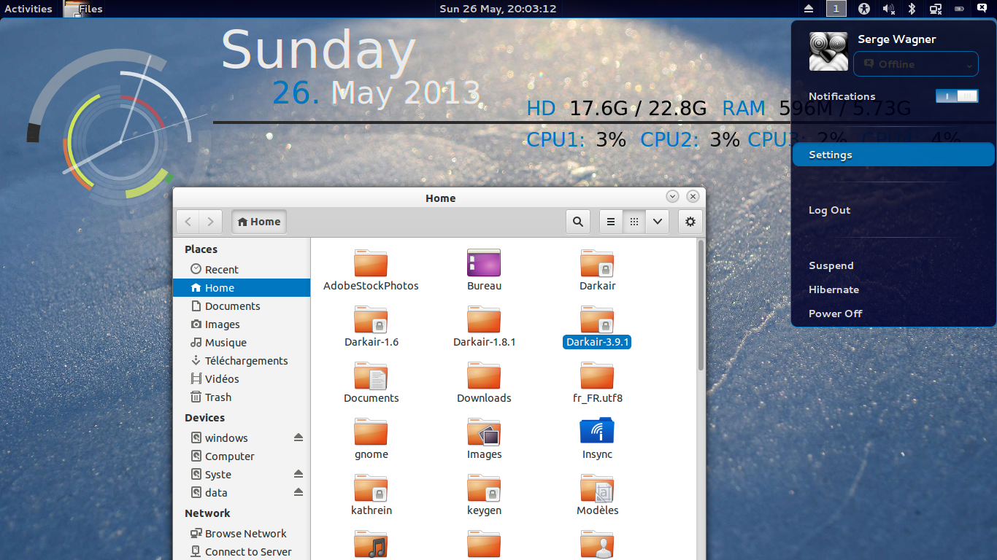Image resolution: width=997 pixels, height=560 pixels.
Task: Open Settings from the user menu
Action: click(893, 155)
